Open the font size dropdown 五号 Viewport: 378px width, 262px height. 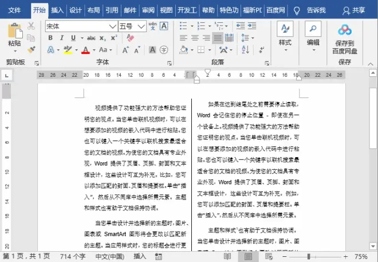[141, 26]
